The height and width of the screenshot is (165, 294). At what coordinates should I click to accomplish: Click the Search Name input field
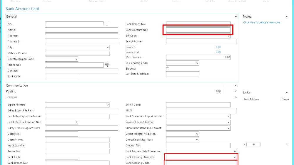(201, 42)
